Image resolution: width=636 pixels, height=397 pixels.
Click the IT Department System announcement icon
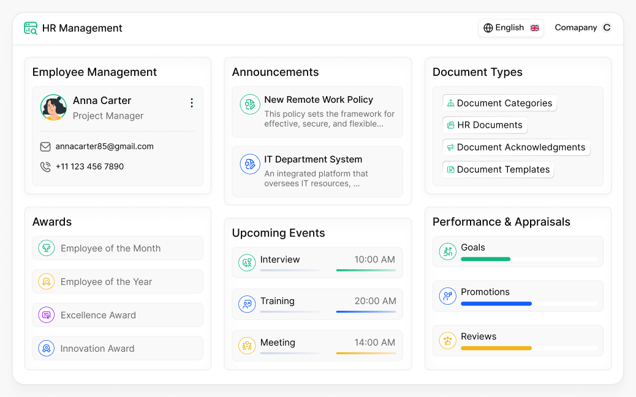[x=249, y=165]
